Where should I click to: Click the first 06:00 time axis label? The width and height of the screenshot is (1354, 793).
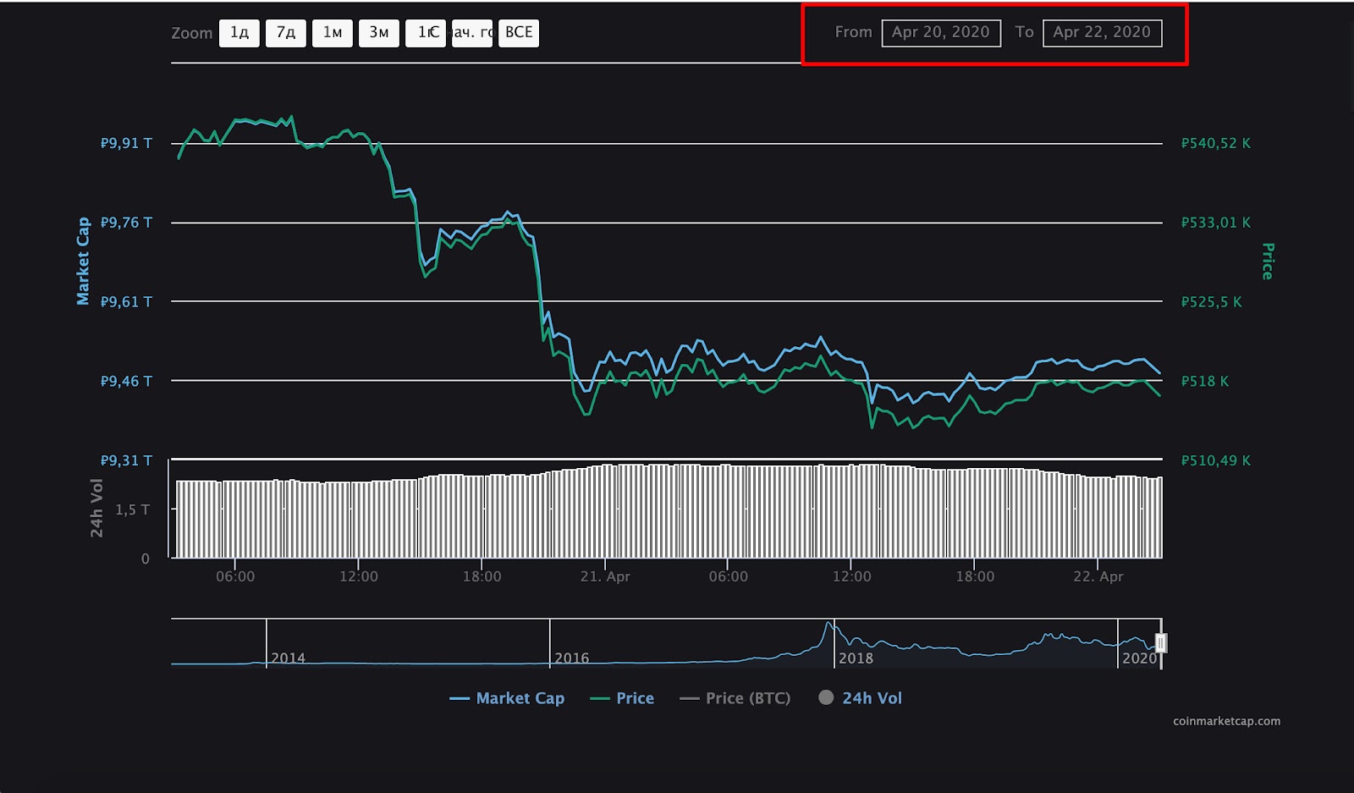[235, 576]
